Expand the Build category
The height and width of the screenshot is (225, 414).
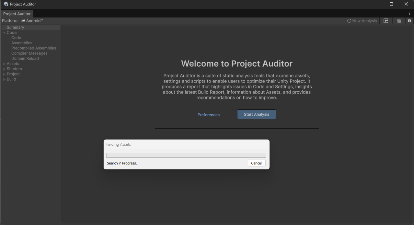pyautogui.click(x=5, y=79)
